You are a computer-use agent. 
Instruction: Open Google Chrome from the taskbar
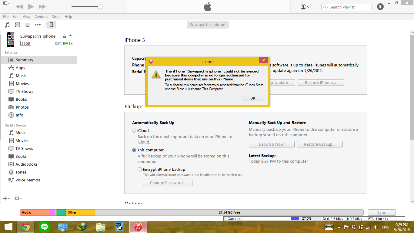coord(25,227)
